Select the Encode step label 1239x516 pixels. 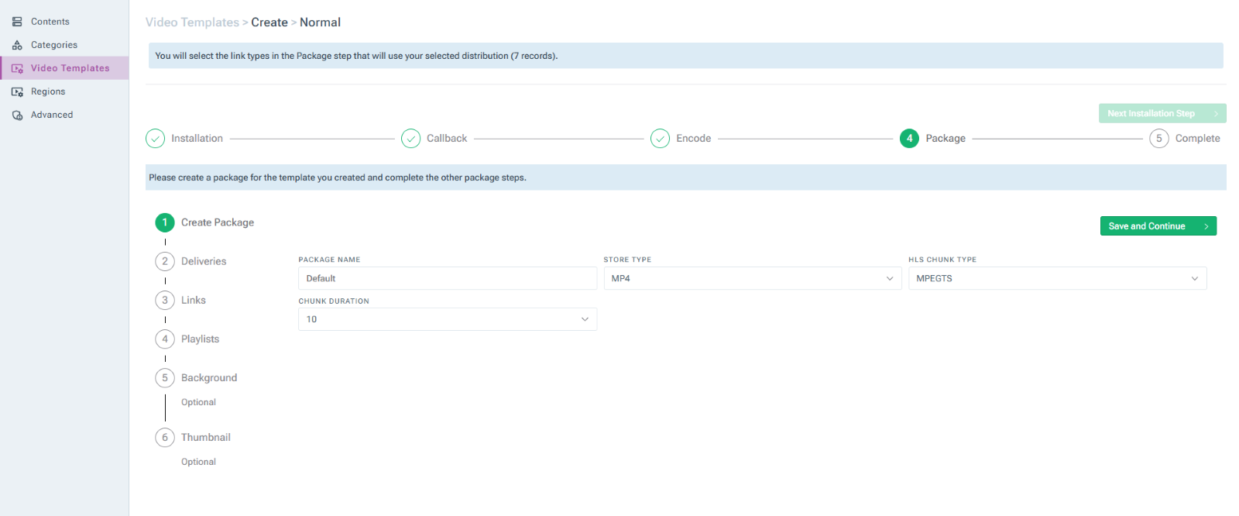pyautogui.click(x=693, y=139)
